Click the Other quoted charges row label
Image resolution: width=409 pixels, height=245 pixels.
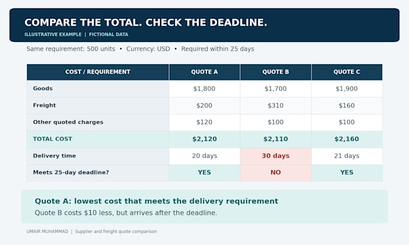(x=68, y=122)
